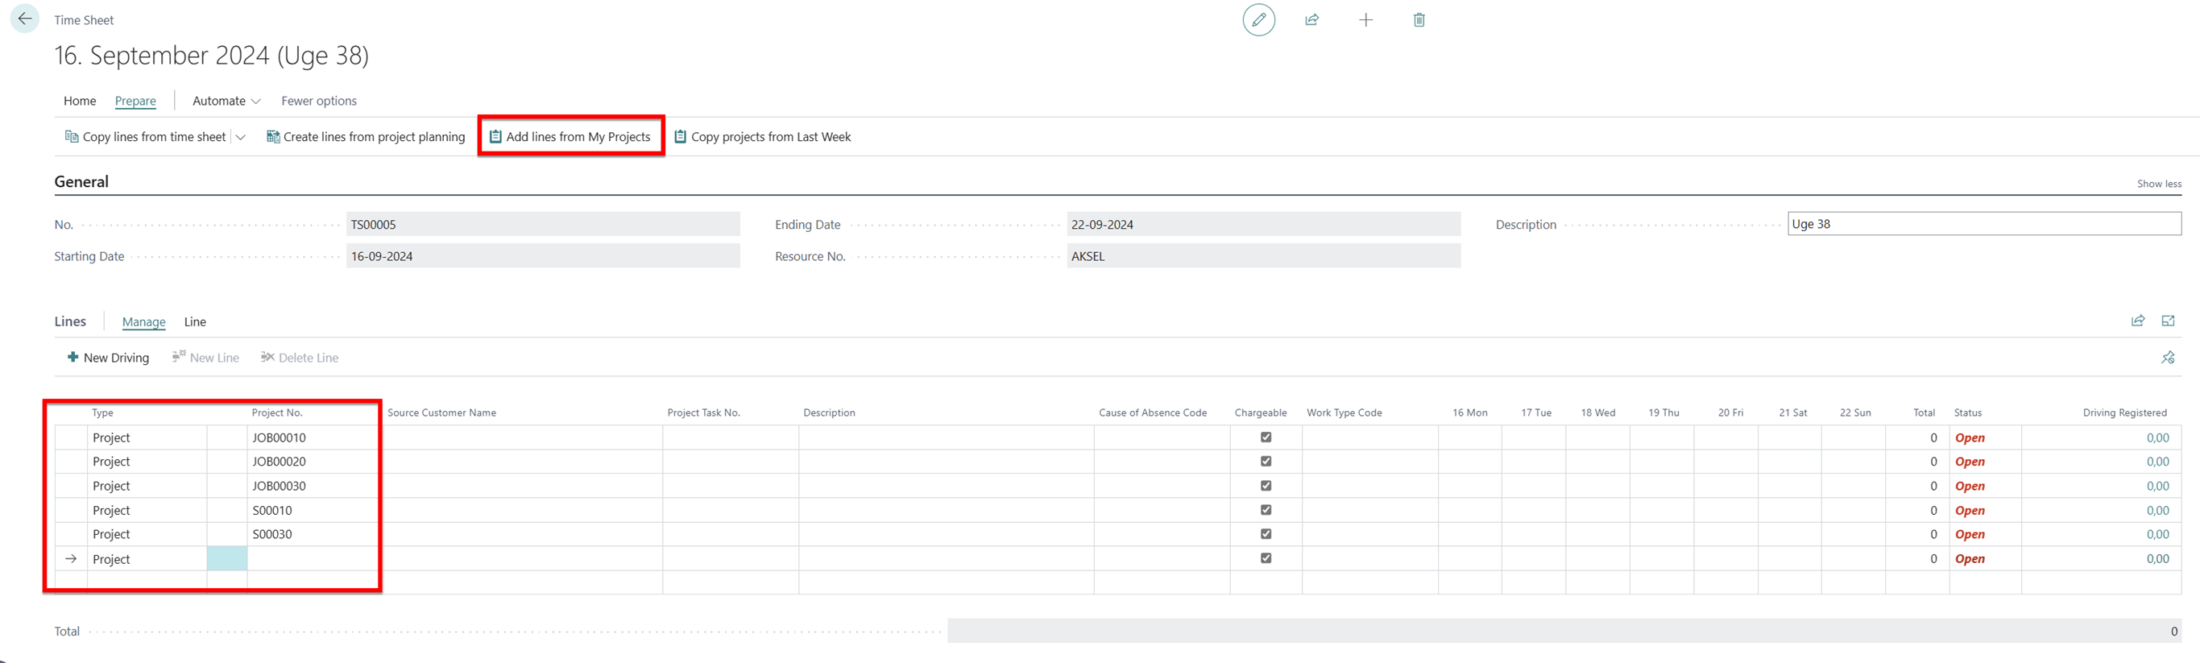This screenshot has height=663, width=2200.
Task: Click the New Line action
Action: tap(205, 358)
